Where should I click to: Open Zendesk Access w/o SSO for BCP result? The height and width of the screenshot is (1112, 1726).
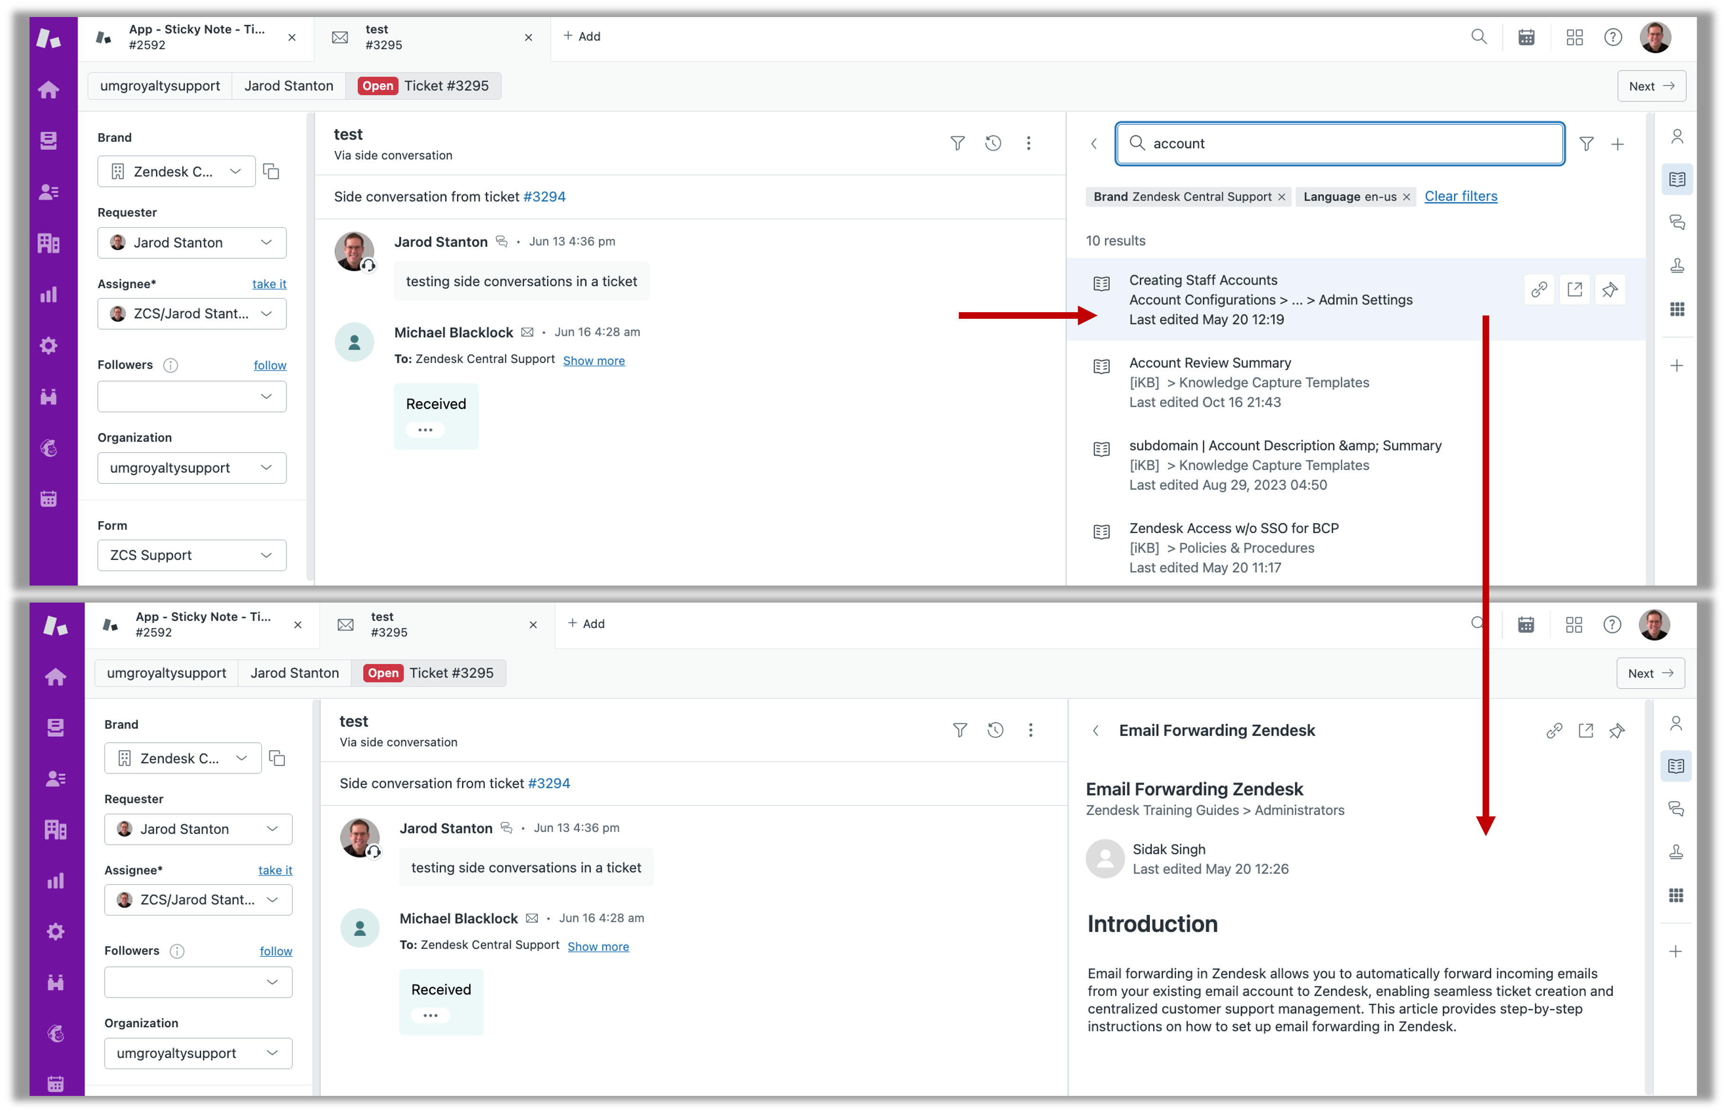click(x=1356, y=548)
